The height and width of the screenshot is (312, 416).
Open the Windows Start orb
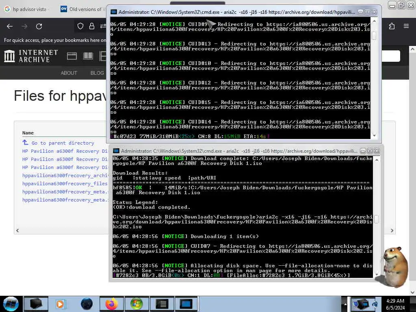[11, 304]
